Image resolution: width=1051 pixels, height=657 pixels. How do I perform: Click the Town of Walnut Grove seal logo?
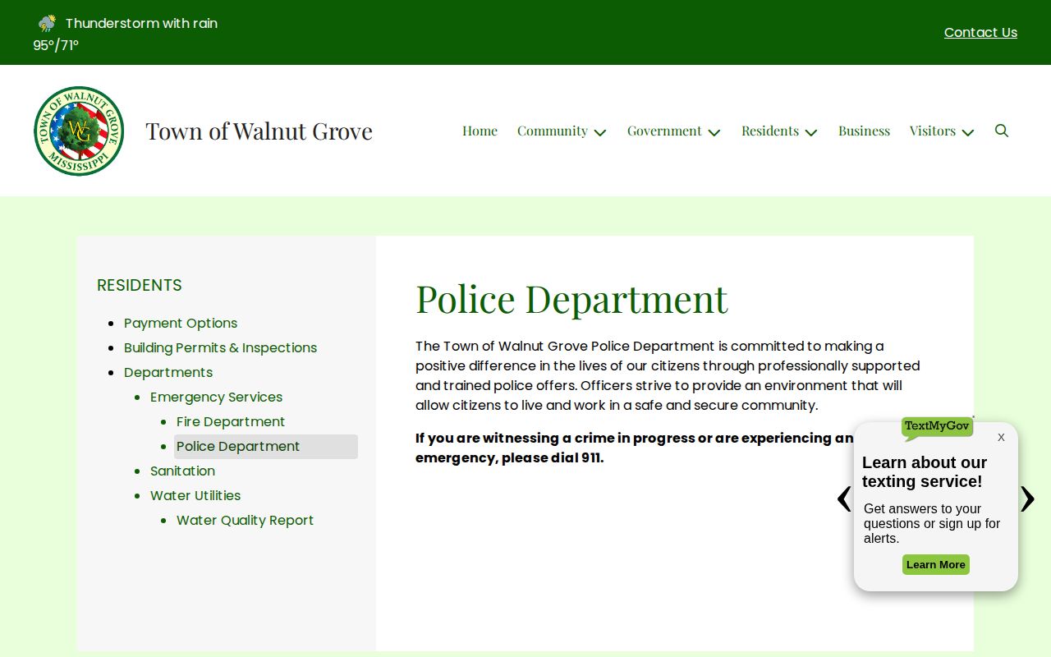79,131
